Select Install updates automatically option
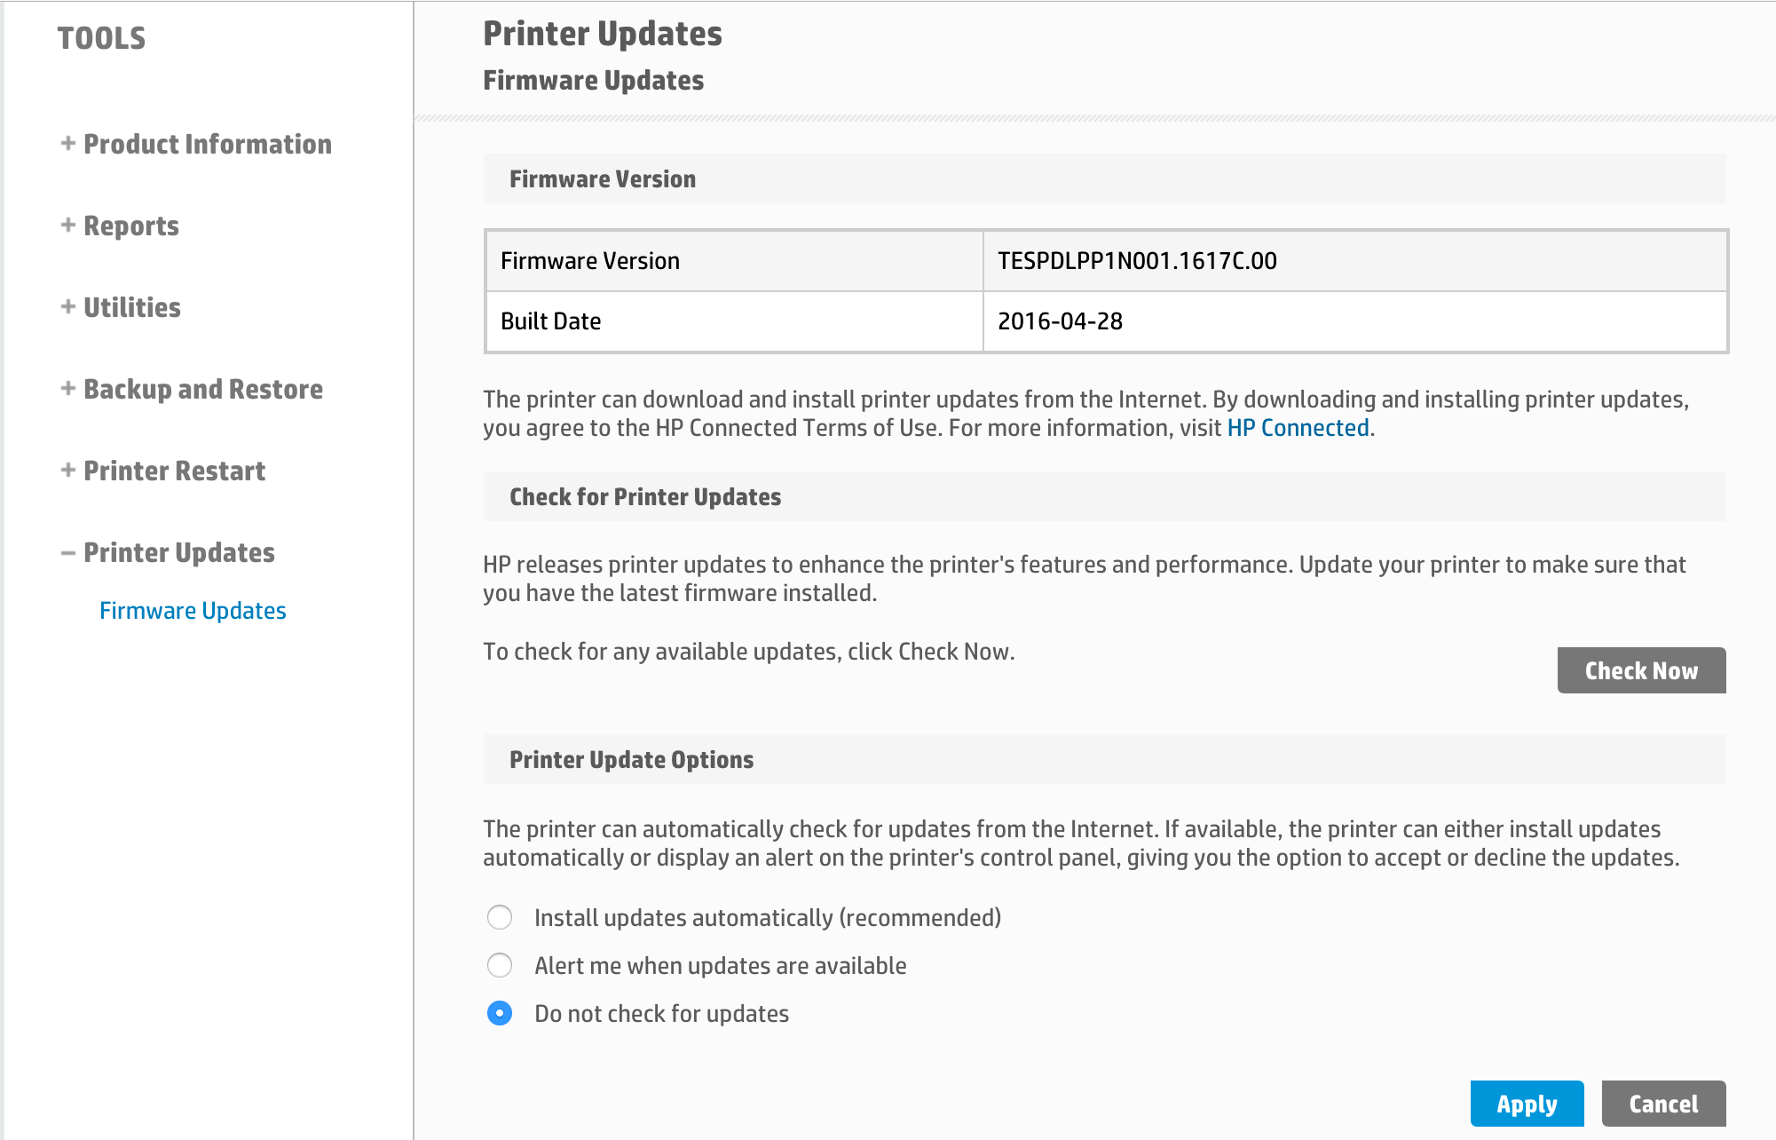This screenshot has height=1140, width=1776. (x=500, y=917)
